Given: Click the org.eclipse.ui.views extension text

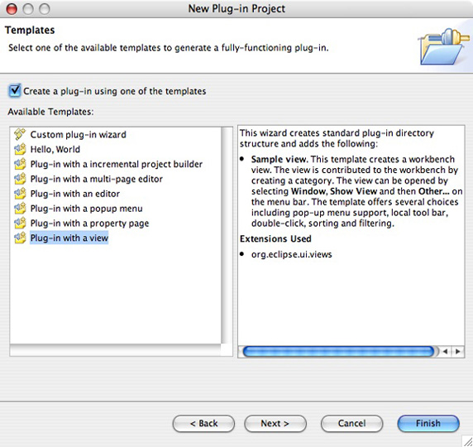Looking at the screenshot, I should click(x=291, y=254).
